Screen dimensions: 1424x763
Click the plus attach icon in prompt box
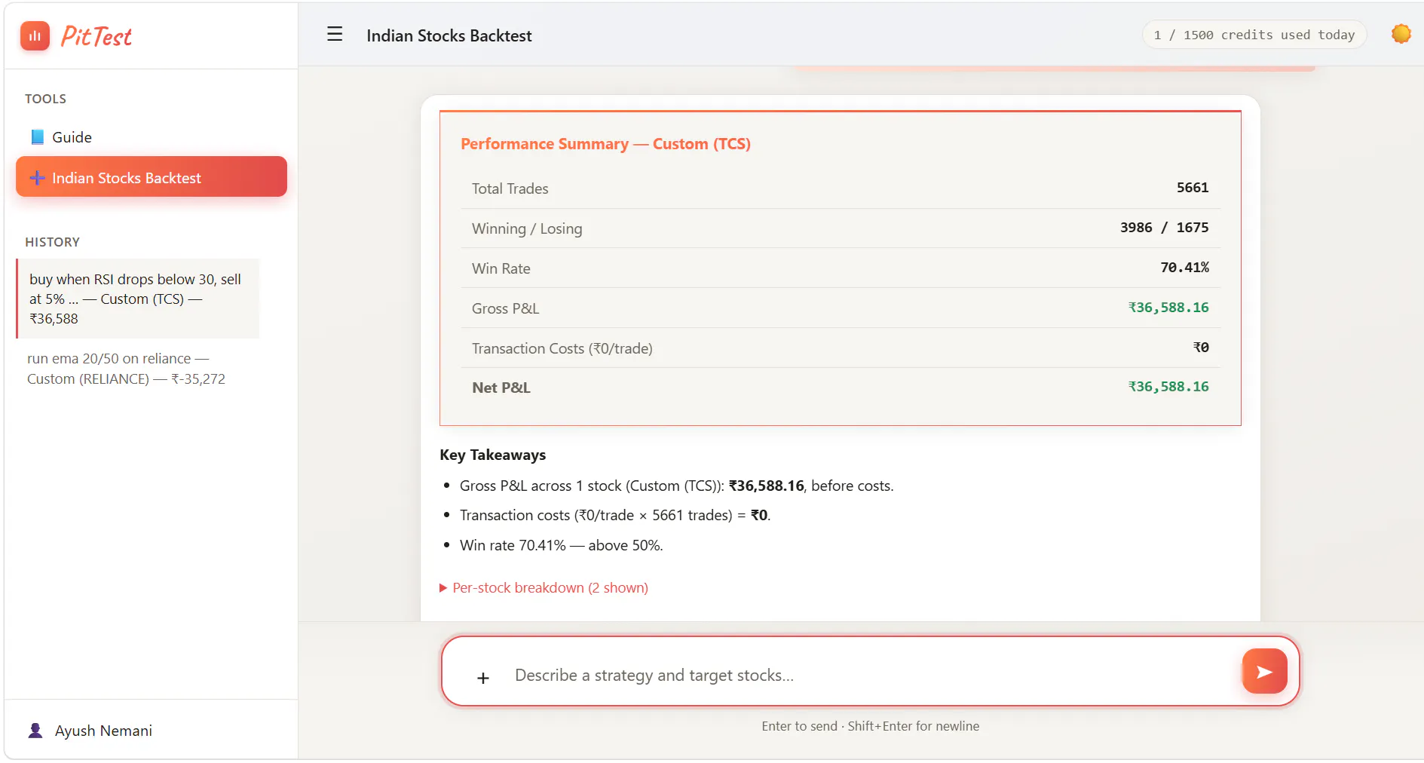coord(483,678)
